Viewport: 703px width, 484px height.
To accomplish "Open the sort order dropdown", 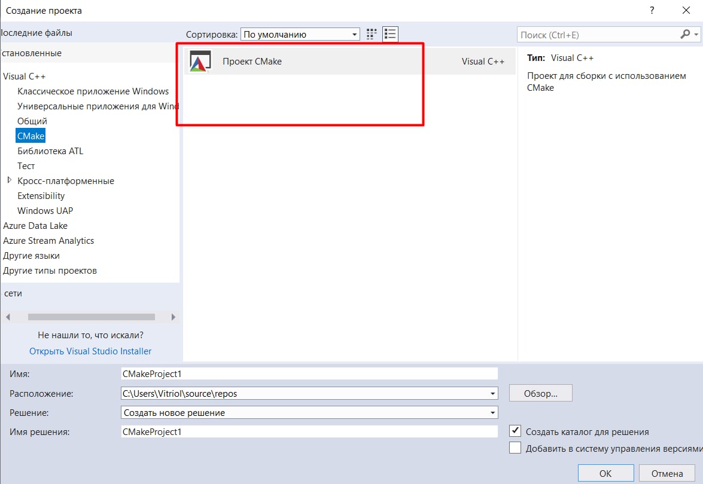I will [300, 35].
